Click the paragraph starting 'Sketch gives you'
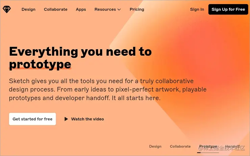 (x=108, y=89)
